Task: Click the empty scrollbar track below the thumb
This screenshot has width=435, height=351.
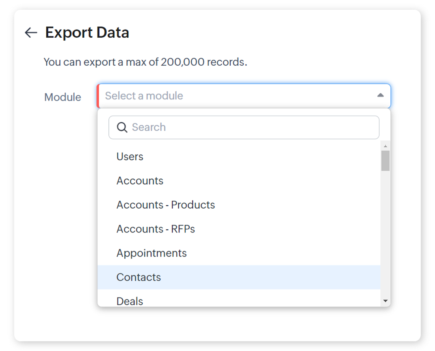Action: click(x=385, y=235)
